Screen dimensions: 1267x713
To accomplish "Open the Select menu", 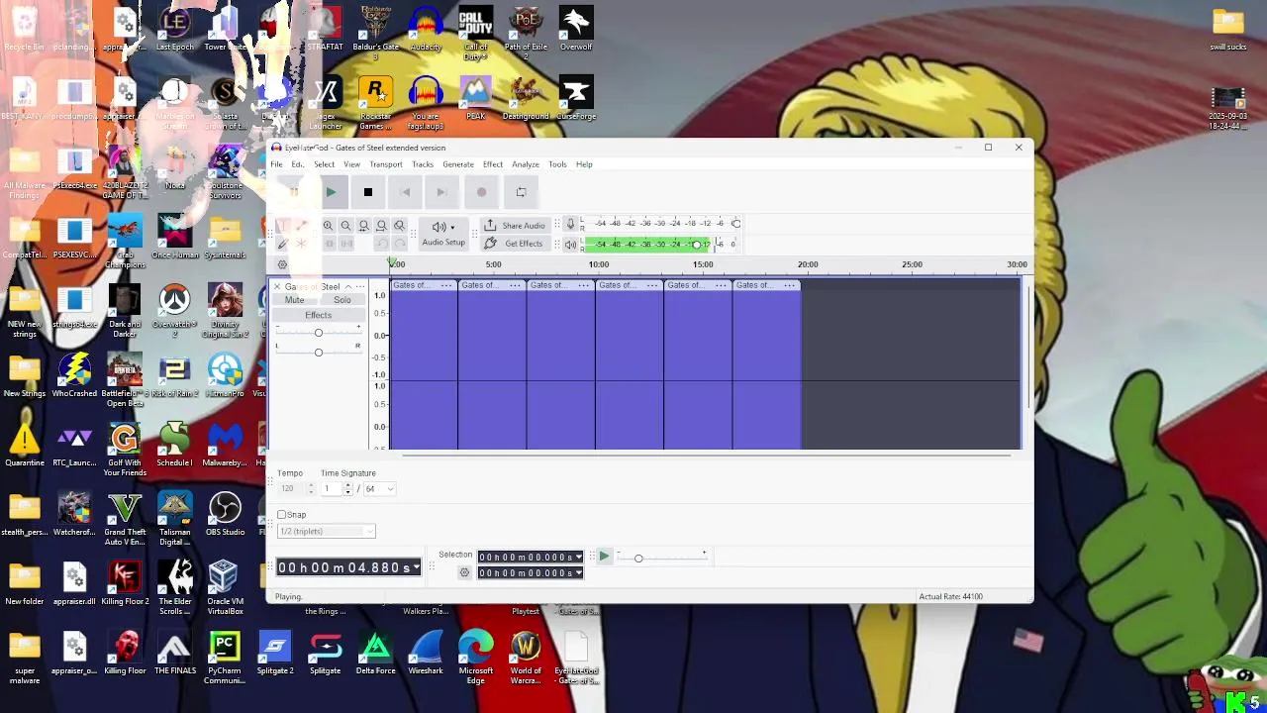I will tap(324, 164).
